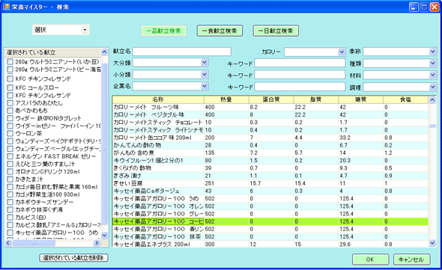This screenshot has width=442, height=270.
Task: Check the あべかわもち checkbox
Action: [x=10, y=111]
